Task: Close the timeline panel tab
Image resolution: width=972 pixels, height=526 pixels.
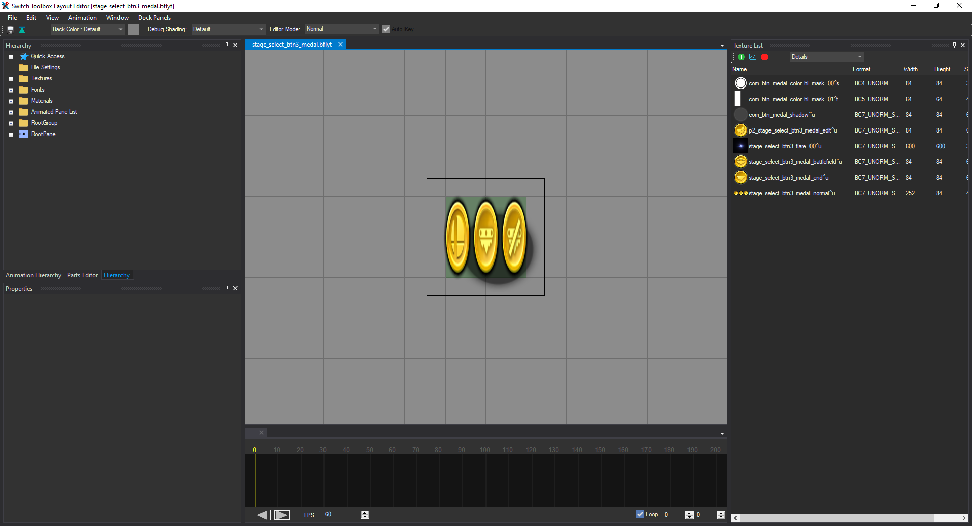Action: [x=261, y=433]
